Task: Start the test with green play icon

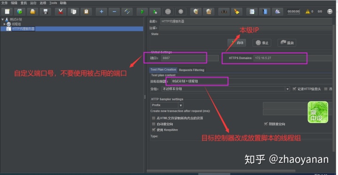Action: pyautogui.click(x=142, y=12)
